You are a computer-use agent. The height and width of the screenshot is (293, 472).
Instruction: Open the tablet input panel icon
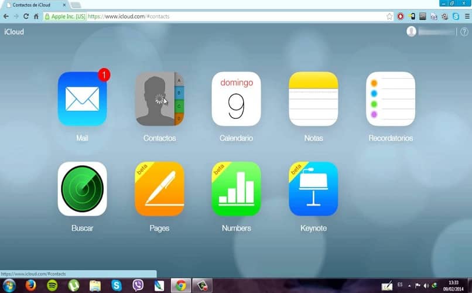[x=387, y=285]
